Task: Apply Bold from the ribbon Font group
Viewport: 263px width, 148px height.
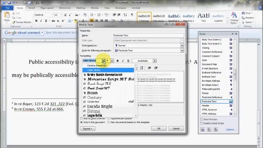Action: pyautogui.click(x=36, y=21)
